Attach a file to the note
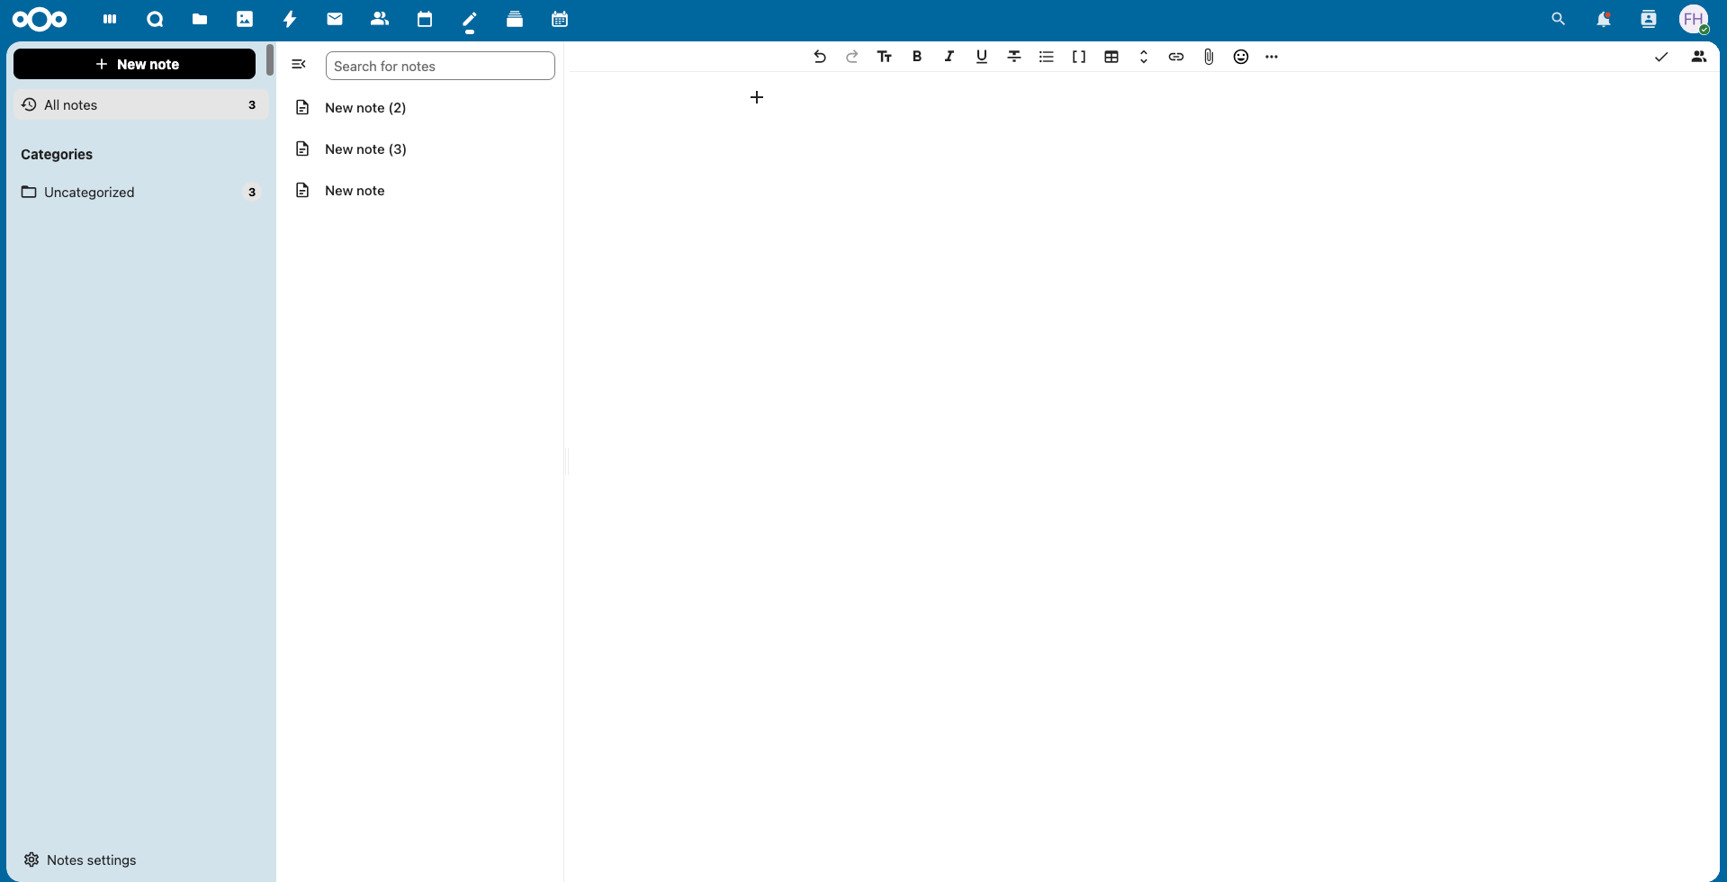Viewport: 1727px width, 882px height. (x=1209, y=56)
